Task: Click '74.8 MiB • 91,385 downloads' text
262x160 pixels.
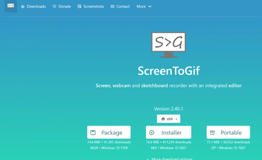Action: pos(109,142)
